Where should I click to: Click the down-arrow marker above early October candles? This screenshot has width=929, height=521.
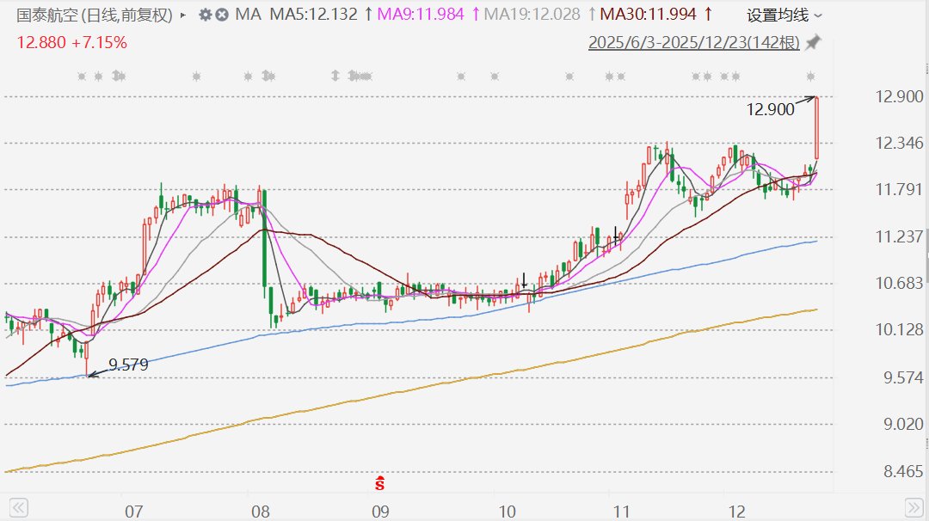click(x=524, y=280)
